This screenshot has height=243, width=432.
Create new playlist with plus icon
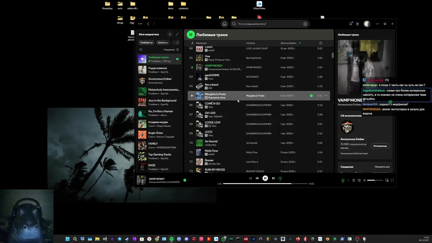pyautogui.click(x=170, y=34)
